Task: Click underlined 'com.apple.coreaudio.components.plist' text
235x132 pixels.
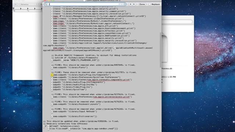Action: coord(109,80)
